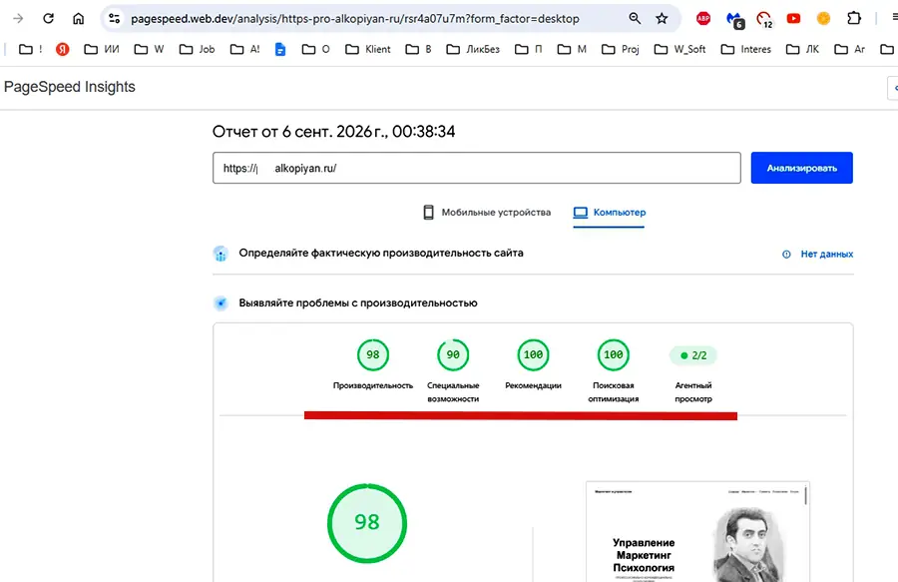Open the ИИ bookmarks folder
The height and width of the screenshot is (582, 898).
[102, 49]
